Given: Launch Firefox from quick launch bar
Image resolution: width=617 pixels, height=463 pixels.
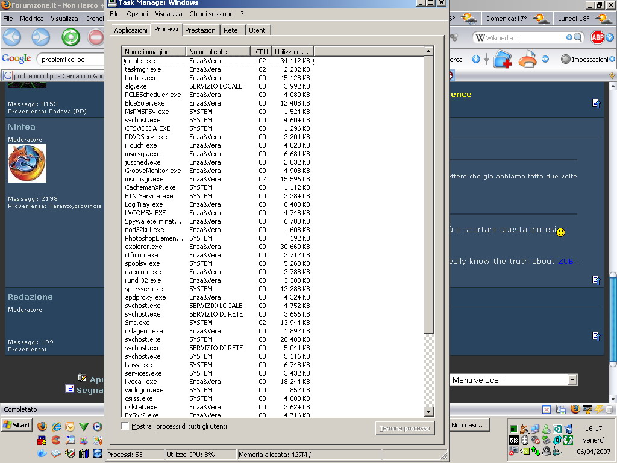Looking at the screenshot, I should [42, 426].
